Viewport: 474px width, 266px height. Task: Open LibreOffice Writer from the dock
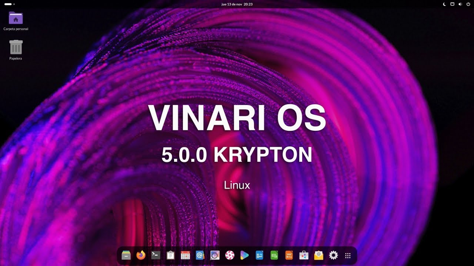260,255
